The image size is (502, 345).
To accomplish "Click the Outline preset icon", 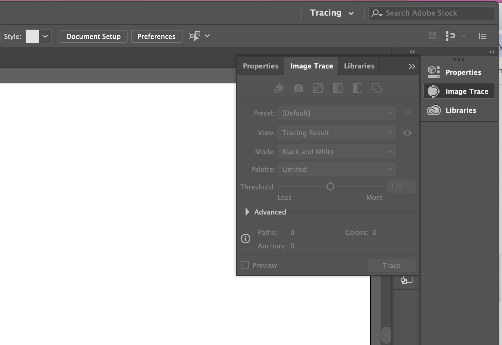I will (377, 88).
